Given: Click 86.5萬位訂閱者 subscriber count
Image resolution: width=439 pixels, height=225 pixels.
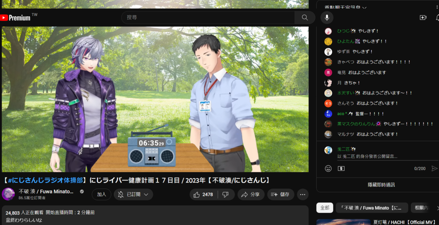Looking at the screenshot, I should click(32, 198).
